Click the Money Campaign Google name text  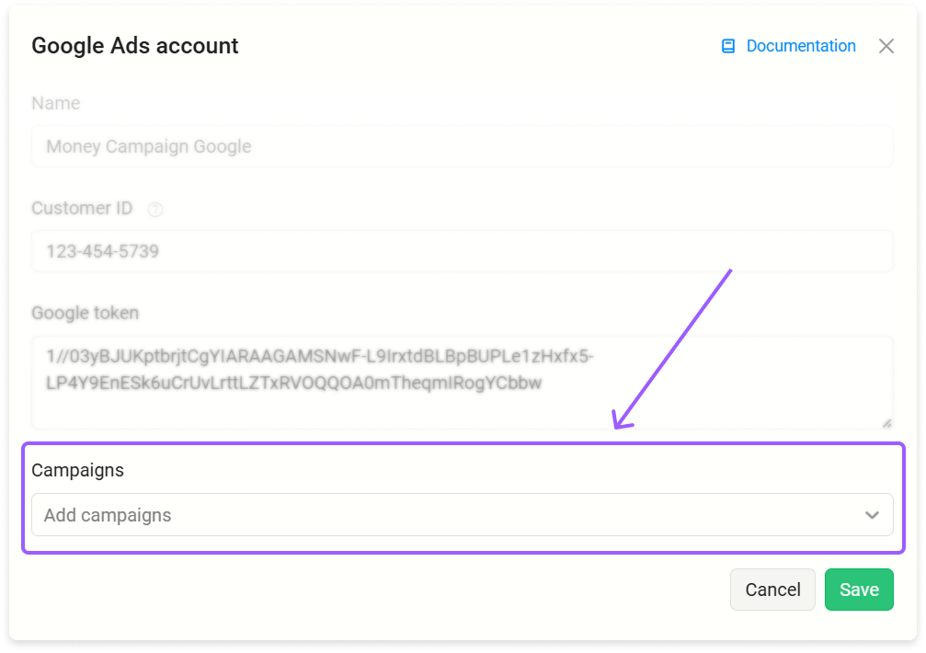click(x=149, y=146)
